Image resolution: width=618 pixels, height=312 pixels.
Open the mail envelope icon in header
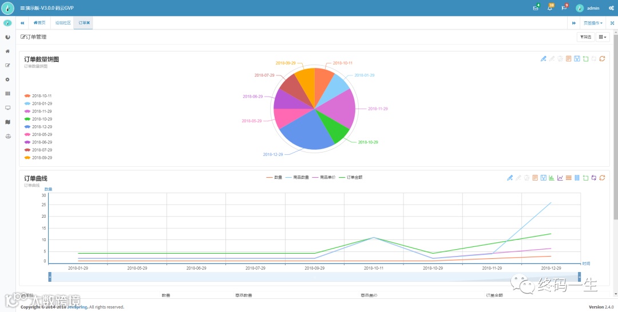coord(536,8)
